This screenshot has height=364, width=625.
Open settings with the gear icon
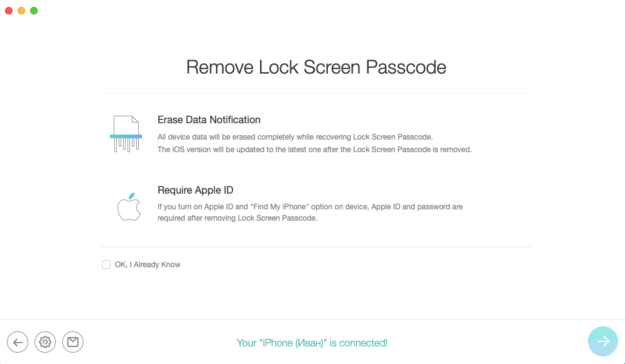click(x=45, y=342)
